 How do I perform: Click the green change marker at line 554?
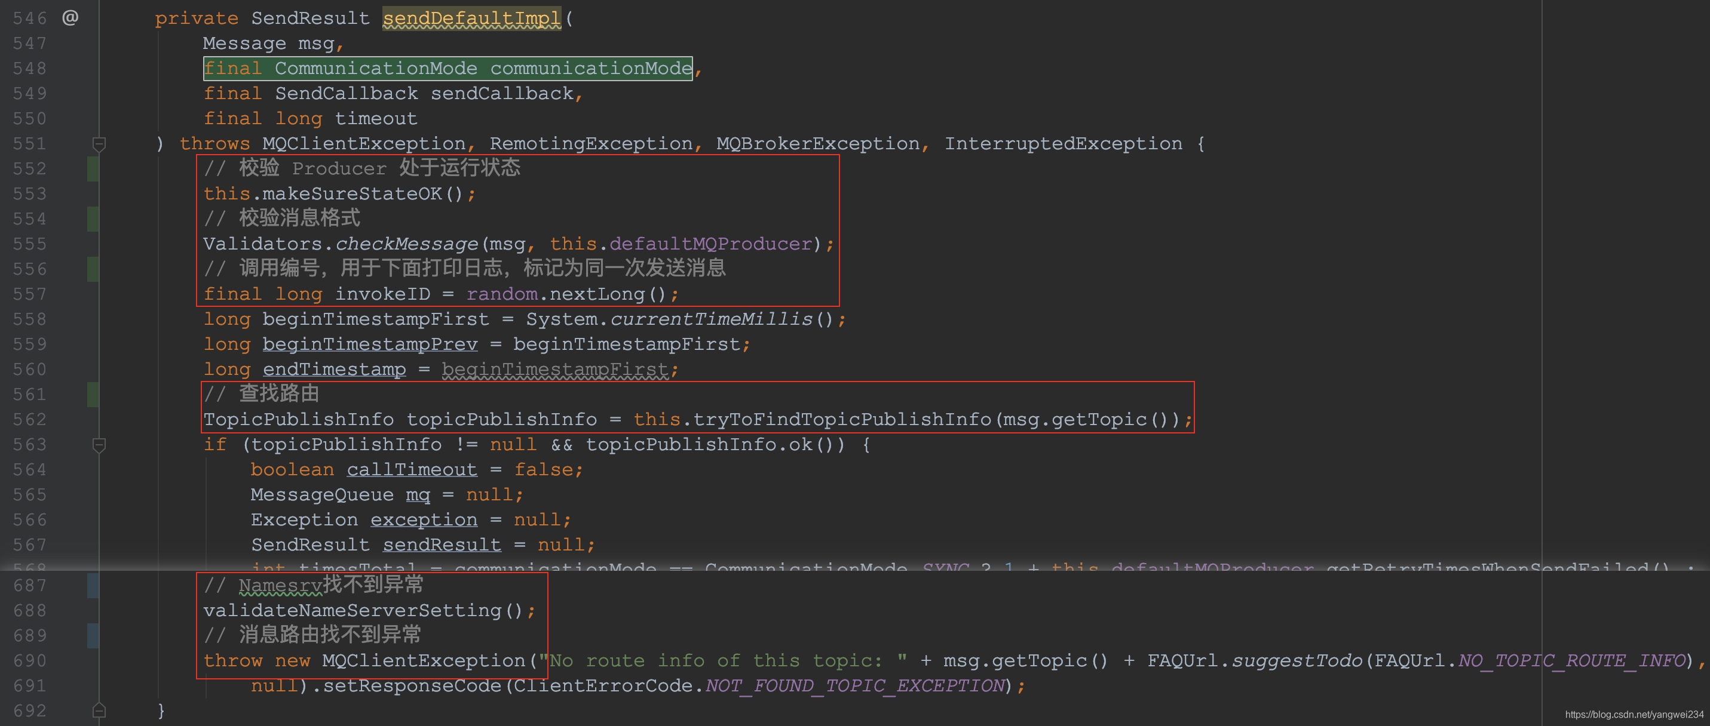pyautogui.click(x=93, y=219)
